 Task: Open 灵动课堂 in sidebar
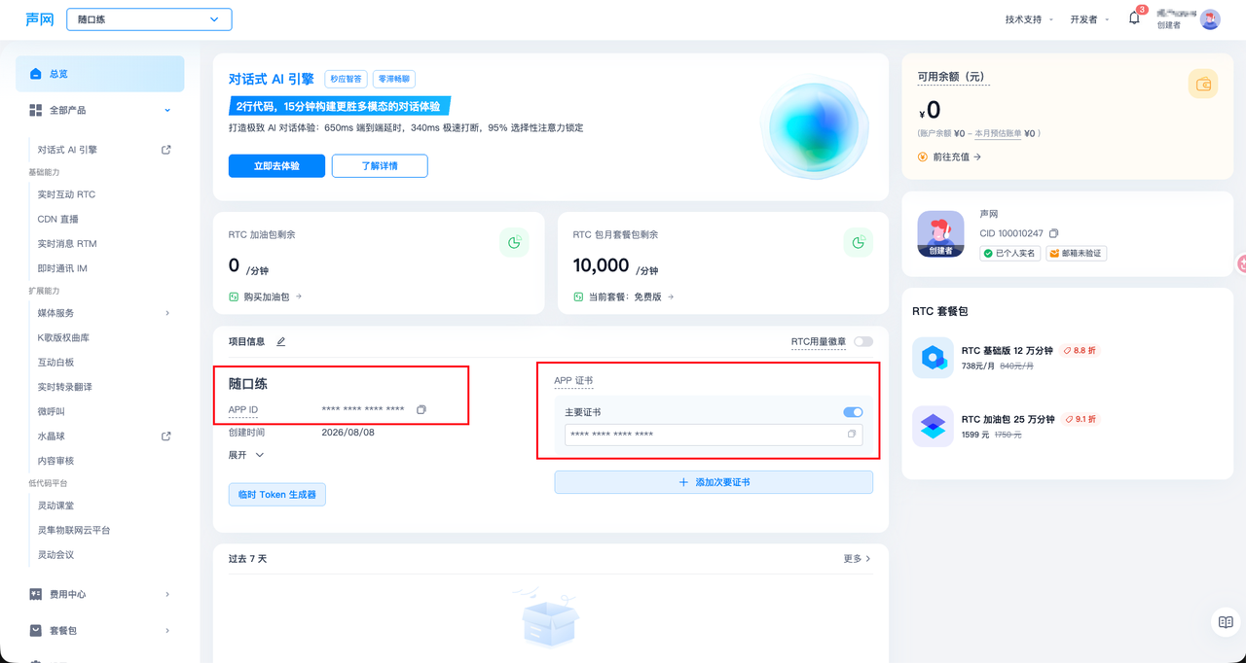pos(55,506)
